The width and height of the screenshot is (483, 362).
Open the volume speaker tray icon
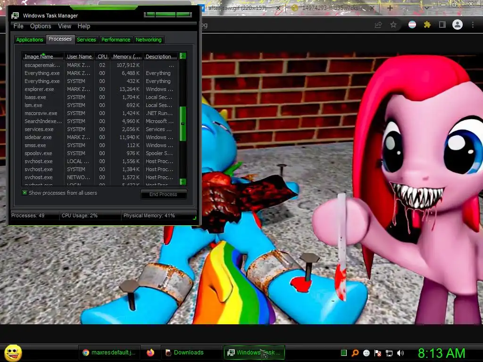pos(400,353)
